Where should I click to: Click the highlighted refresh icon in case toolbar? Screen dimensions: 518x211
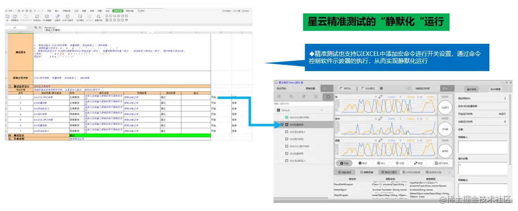pos(328,97)
